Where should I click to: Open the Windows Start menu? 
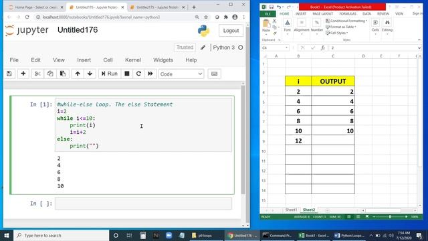6,235
